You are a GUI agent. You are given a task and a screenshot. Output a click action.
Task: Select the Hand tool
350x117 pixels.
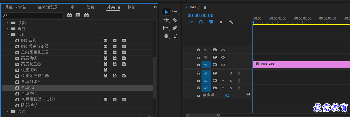[166, 36]
